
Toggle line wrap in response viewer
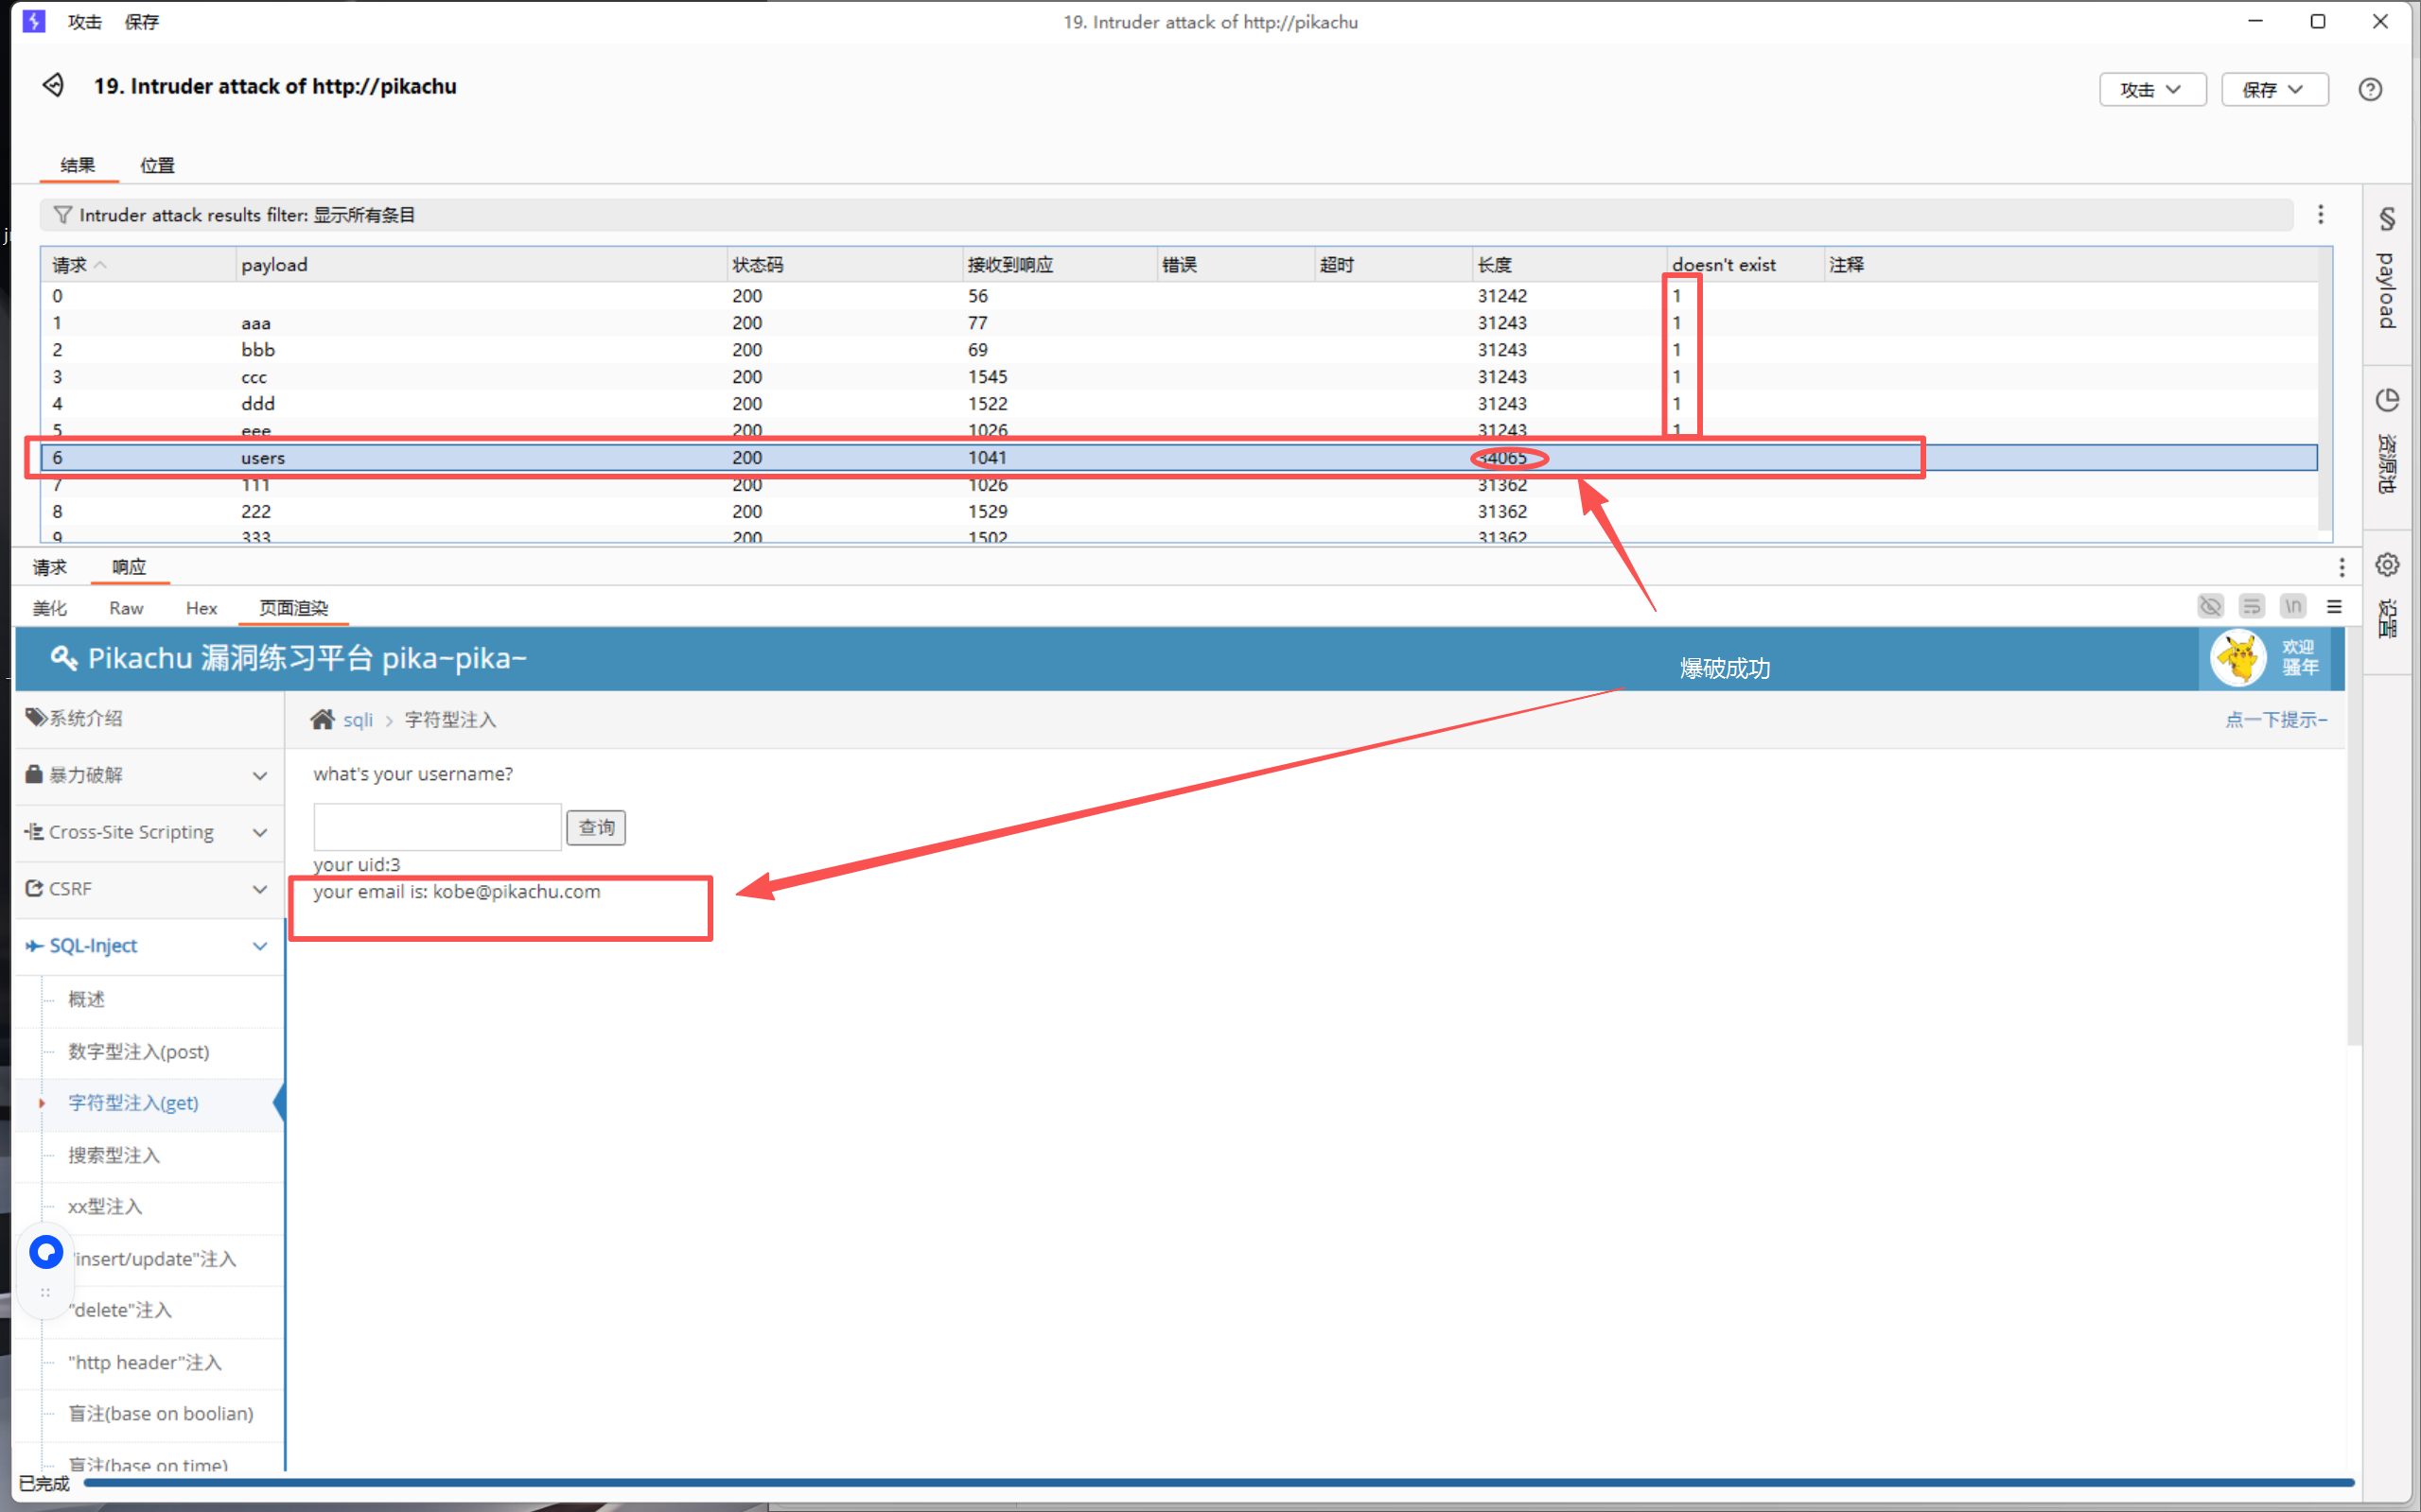[2251, 607]
